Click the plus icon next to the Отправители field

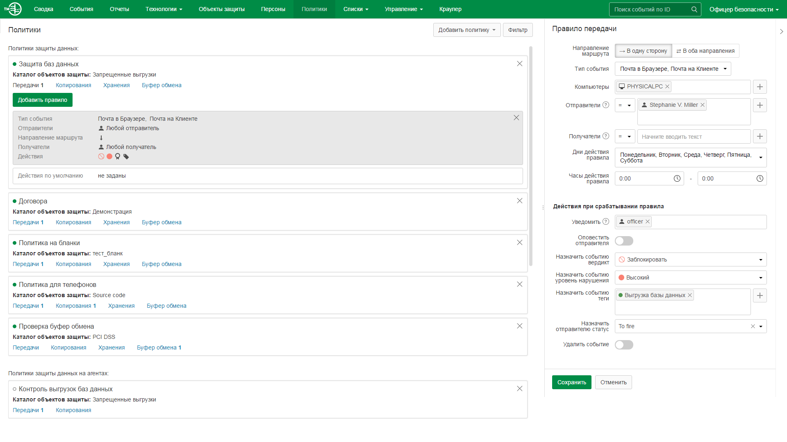[x=760, y=105]
